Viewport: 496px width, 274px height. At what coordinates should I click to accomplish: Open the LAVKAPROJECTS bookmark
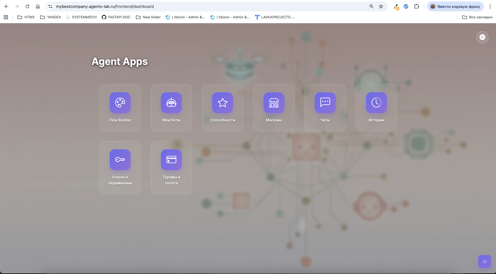(274, 17)
